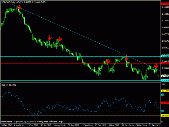Select the red sell arrow above the June 2010 peak
This screenshot has height=127, width=169.
point(19,7)
